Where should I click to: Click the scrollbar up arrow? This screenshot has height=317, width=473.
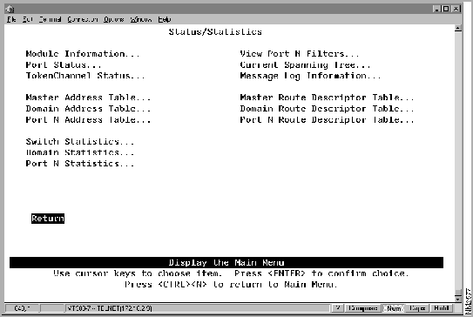(x=458, y=29)
